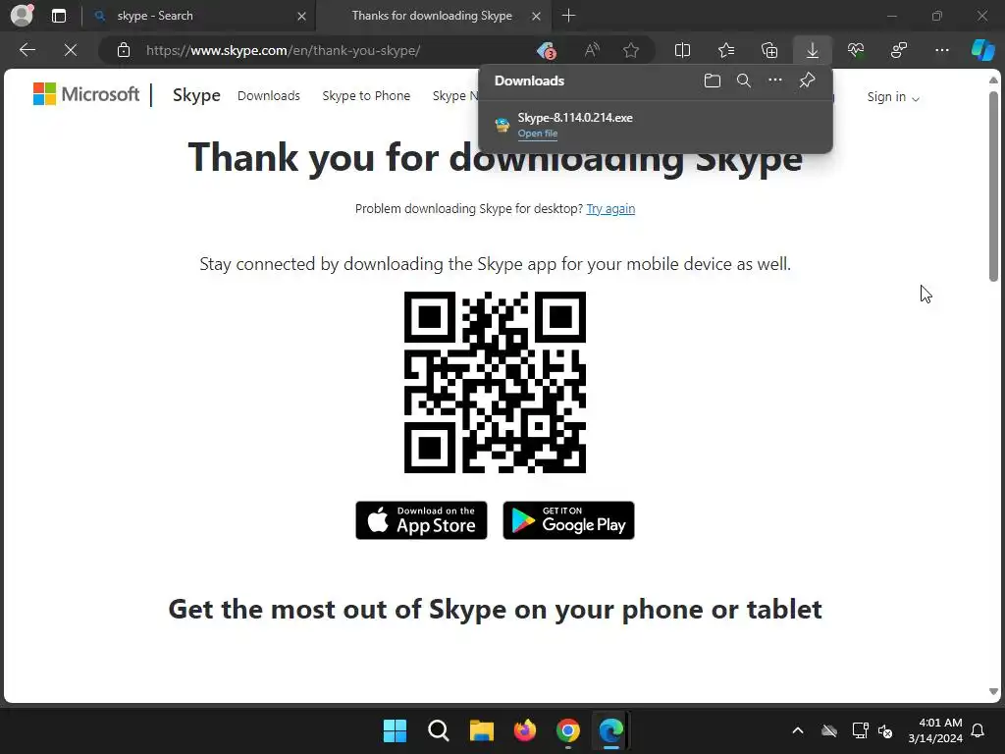Click the page vertical scrollbar thumb
Image resolution: width=1005 pixels, height=754 pixels.
pyautogui.click(x=993, y=186)
